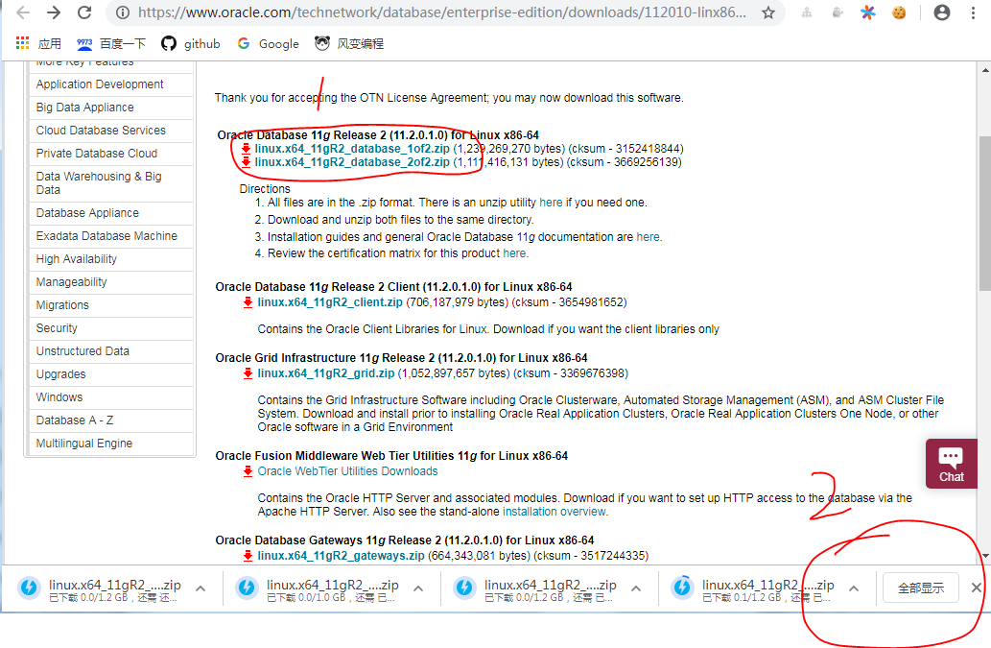Open the cookie extension icon
This screenshot has width=991, height=648.
point(899,12)
